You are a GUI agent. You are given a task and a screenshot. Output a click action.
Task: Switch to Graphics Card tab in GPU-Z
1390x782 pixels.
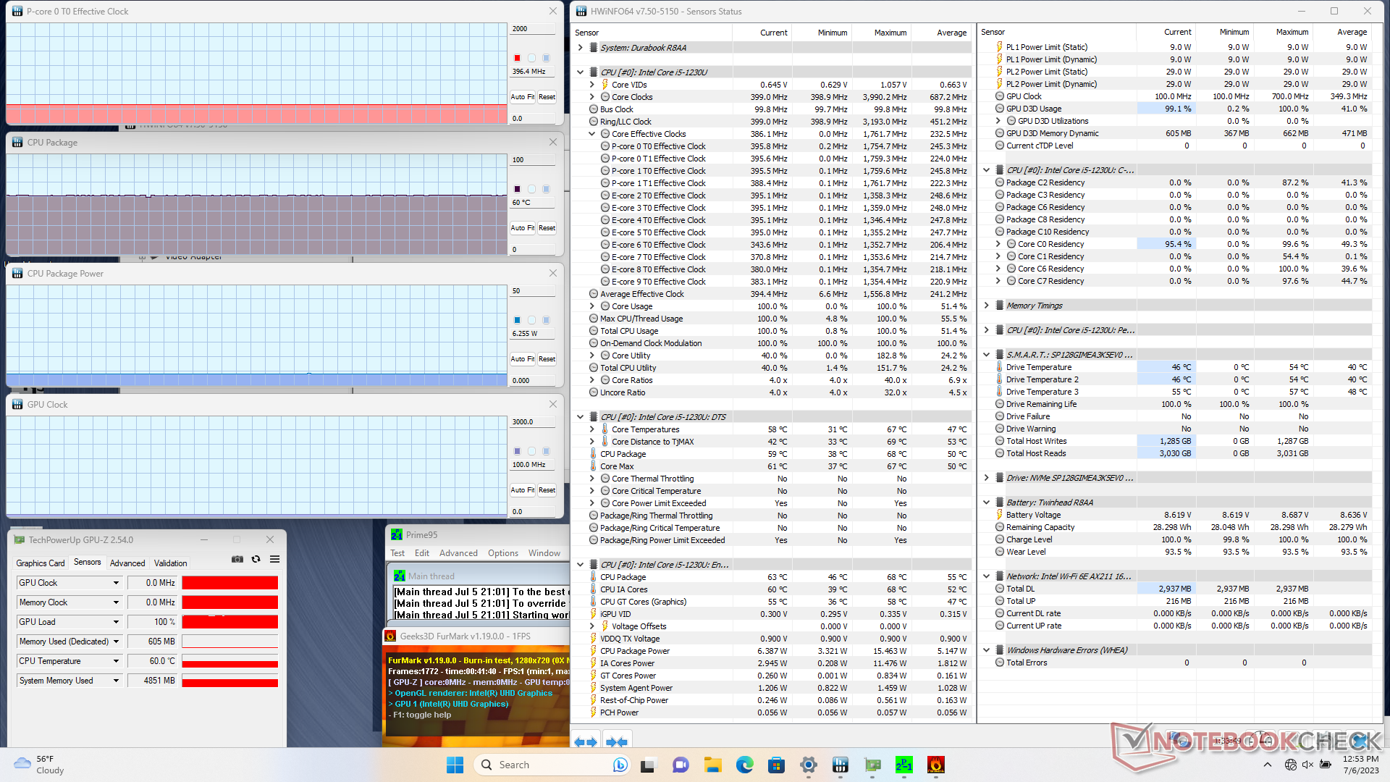41,563
